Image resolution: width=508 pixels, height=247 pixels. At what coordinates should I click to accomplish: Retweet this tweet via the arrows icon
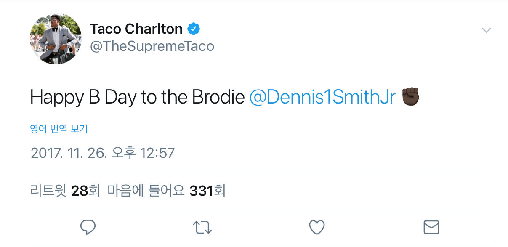(202, 227)
